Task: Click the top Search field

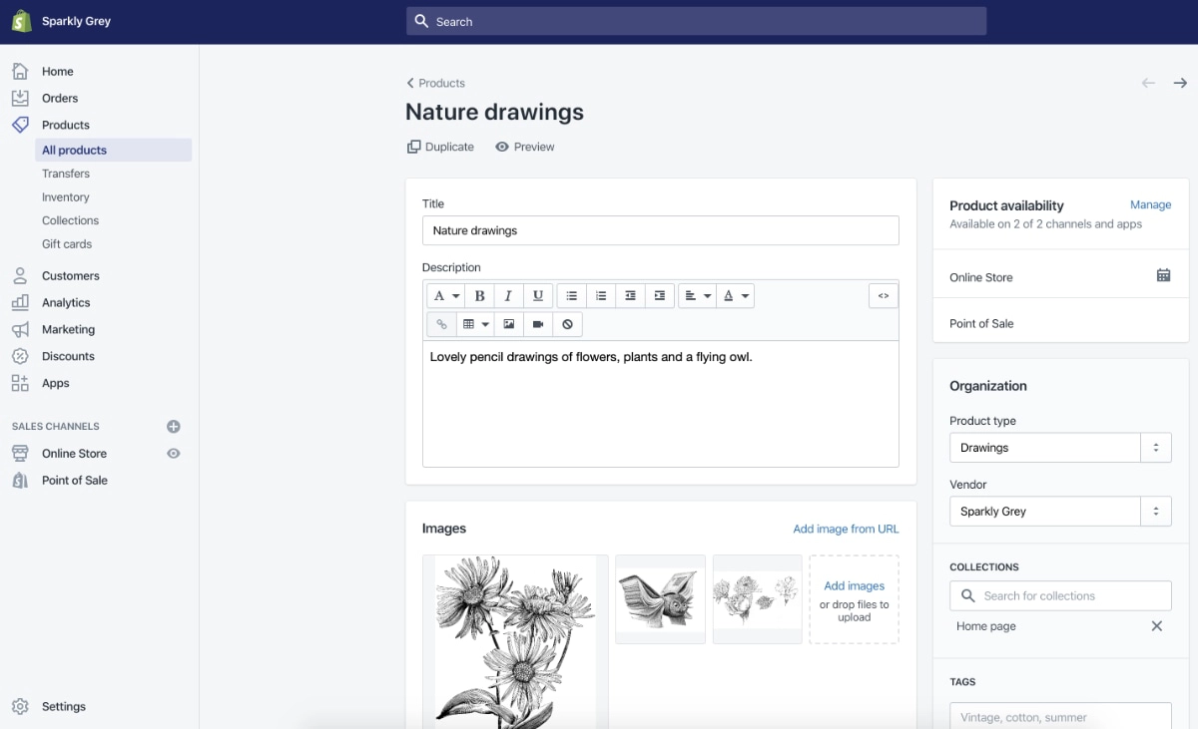Action: click(696, 21)
